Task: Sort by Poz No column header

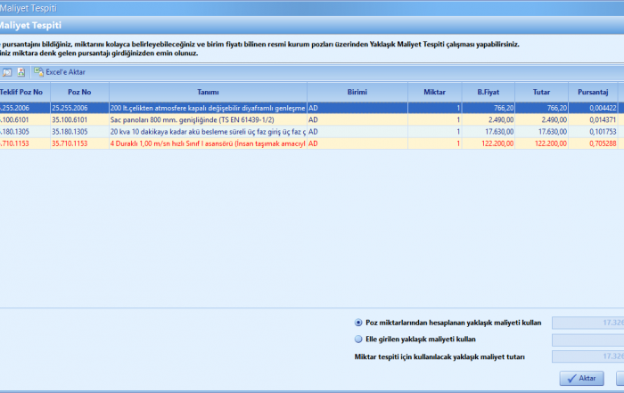Action: point(79,92)
